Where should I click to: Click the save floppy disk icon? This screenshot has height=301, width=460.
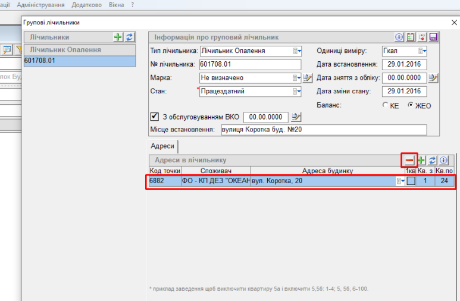point(433,37)
